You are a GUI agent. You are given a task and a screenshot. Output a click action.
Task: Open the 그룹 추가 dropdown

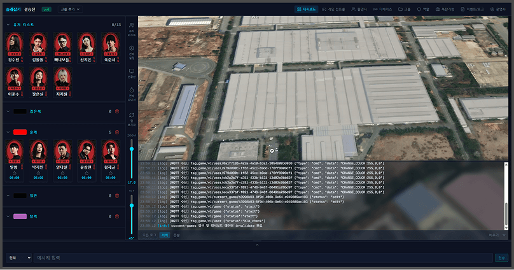point(70,9)
